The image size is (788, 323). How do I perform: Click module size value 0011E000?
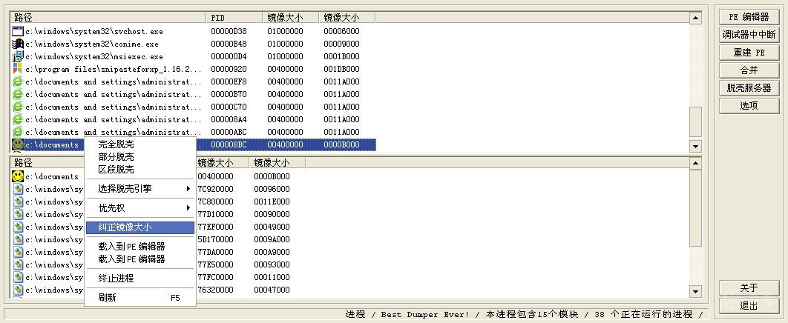[272, 202]
